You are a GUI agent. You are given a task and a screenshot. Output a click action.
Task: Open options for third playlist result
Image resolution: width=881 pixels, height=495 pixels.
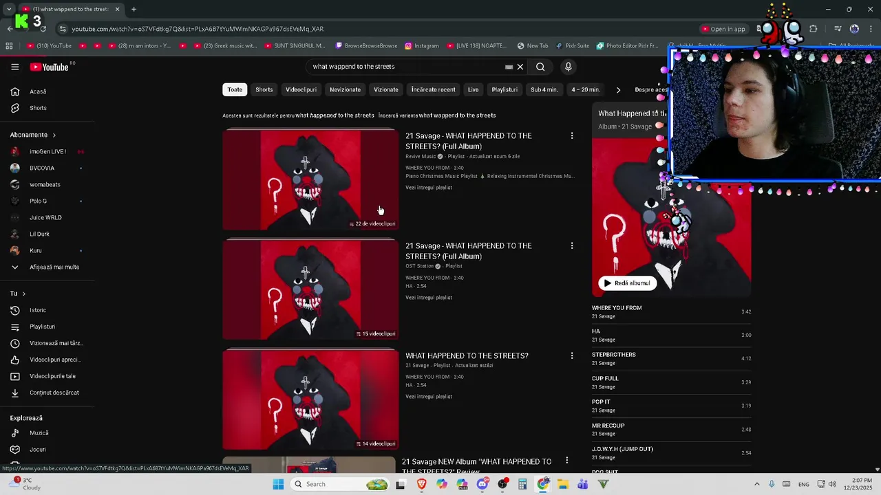tap(571, 356)
